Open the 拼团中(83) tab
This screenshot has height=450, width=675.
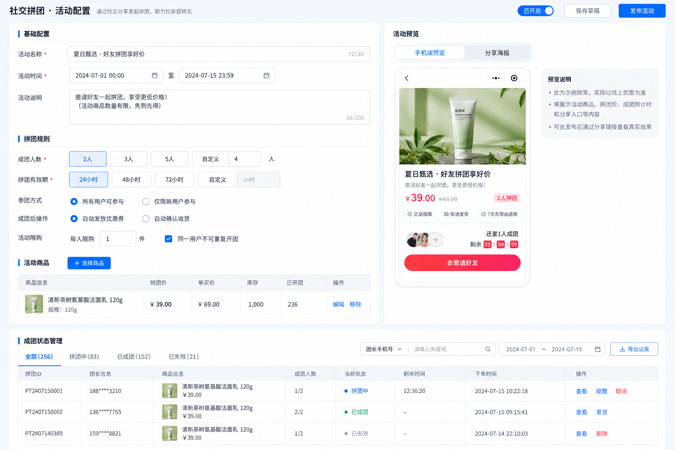[84, 357]
